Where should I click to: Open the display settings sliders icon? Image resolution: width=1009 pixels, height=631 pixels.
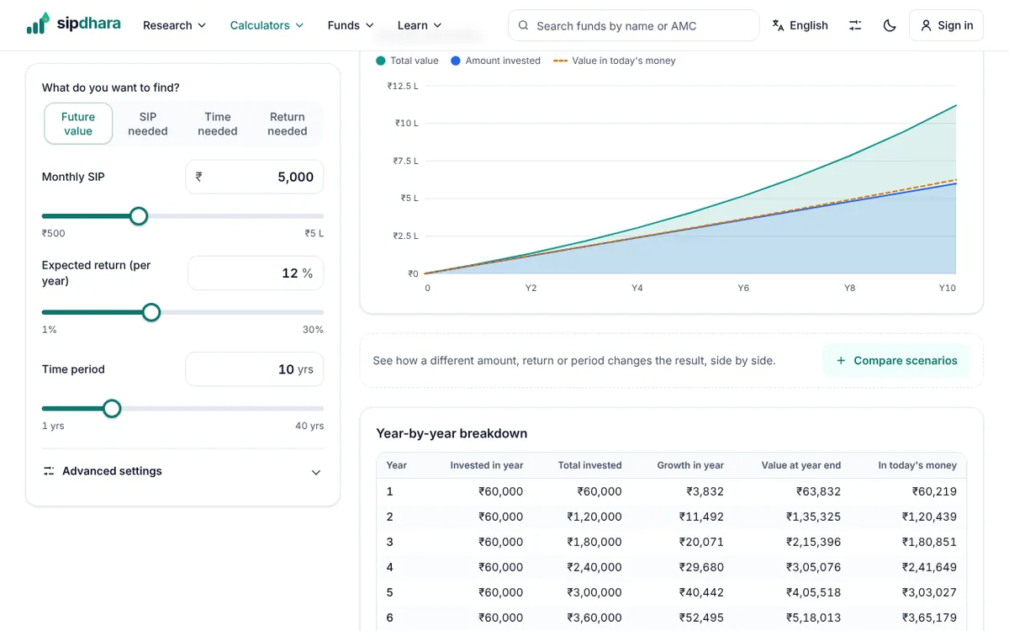point(855,25)
